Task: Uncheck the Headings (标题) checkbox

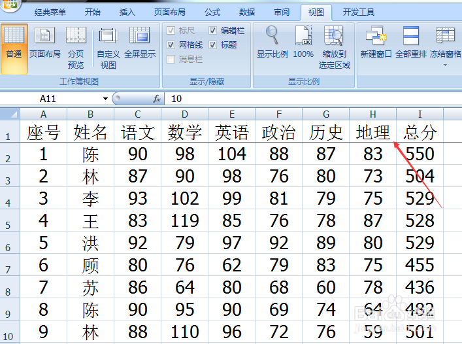Action: (x=213, y=45)
